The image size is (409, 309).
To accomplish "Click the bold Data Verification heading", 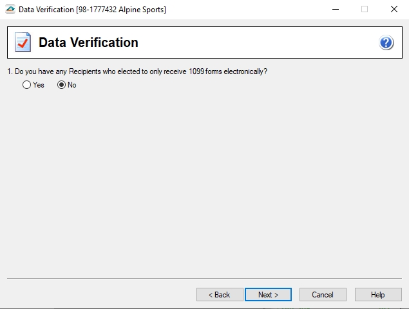I will [88, 43].
